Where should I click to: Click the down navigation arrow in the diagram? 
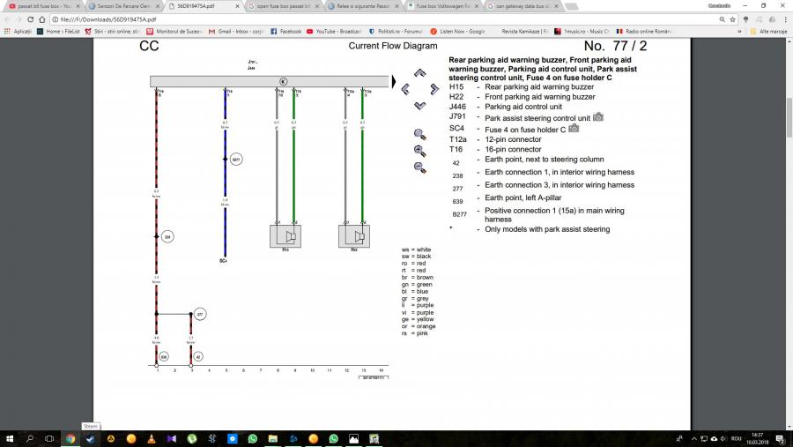(x=420, y=105)
